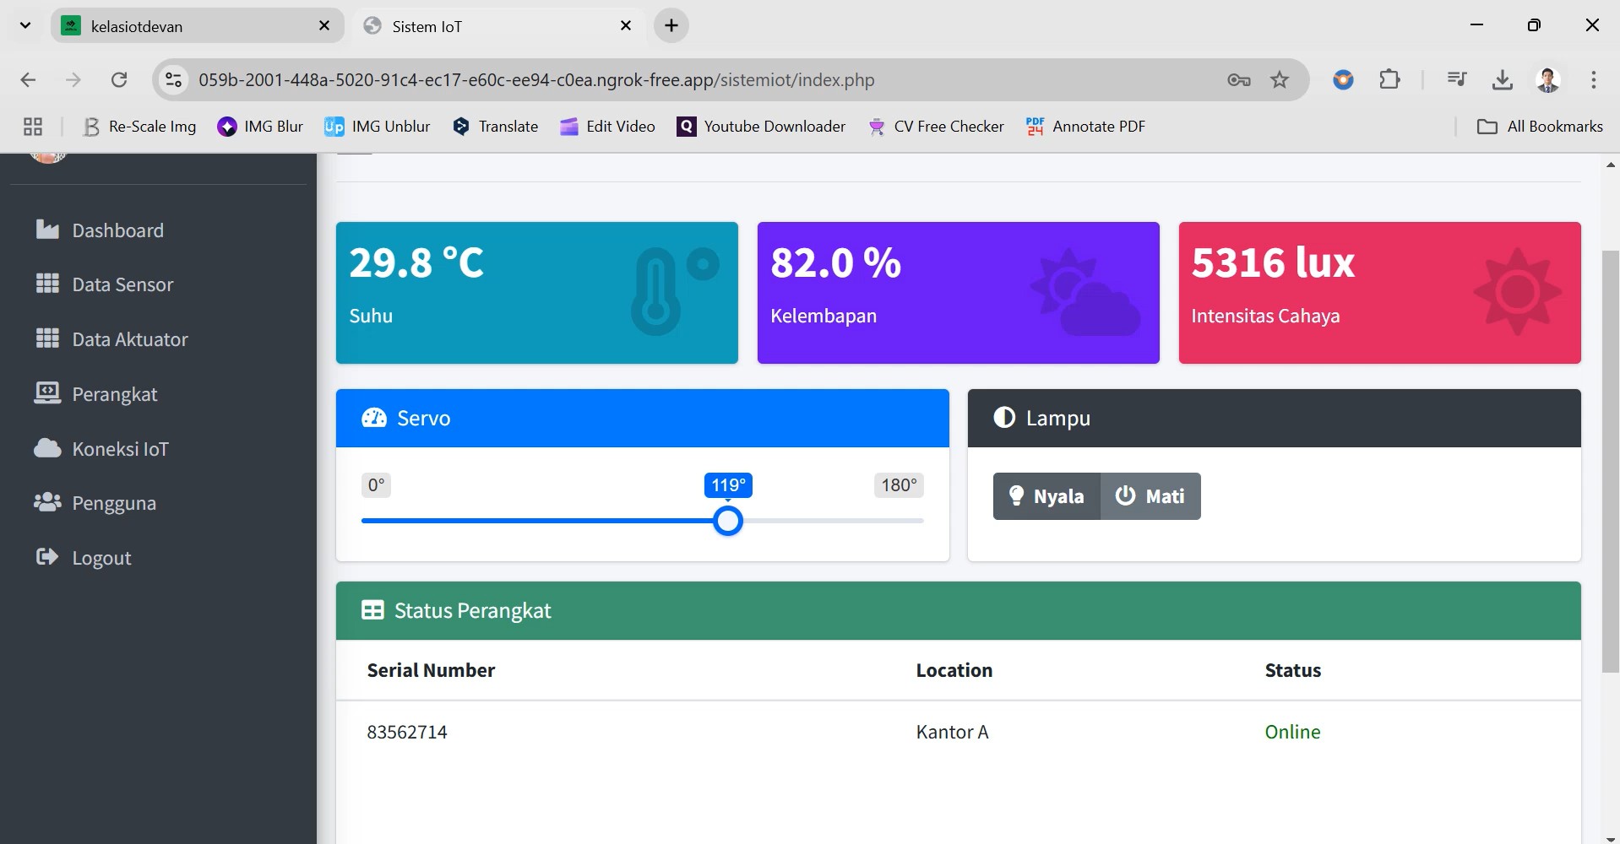The image size is (1620, 844).
Task: Click the Data Aktuator grid icon
Action: (47, 338)
